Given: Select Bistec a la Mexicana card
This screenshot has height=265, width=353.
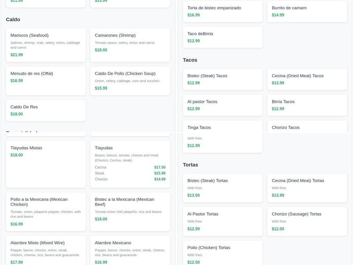Looking at the screenshot, I should (130, 211).
